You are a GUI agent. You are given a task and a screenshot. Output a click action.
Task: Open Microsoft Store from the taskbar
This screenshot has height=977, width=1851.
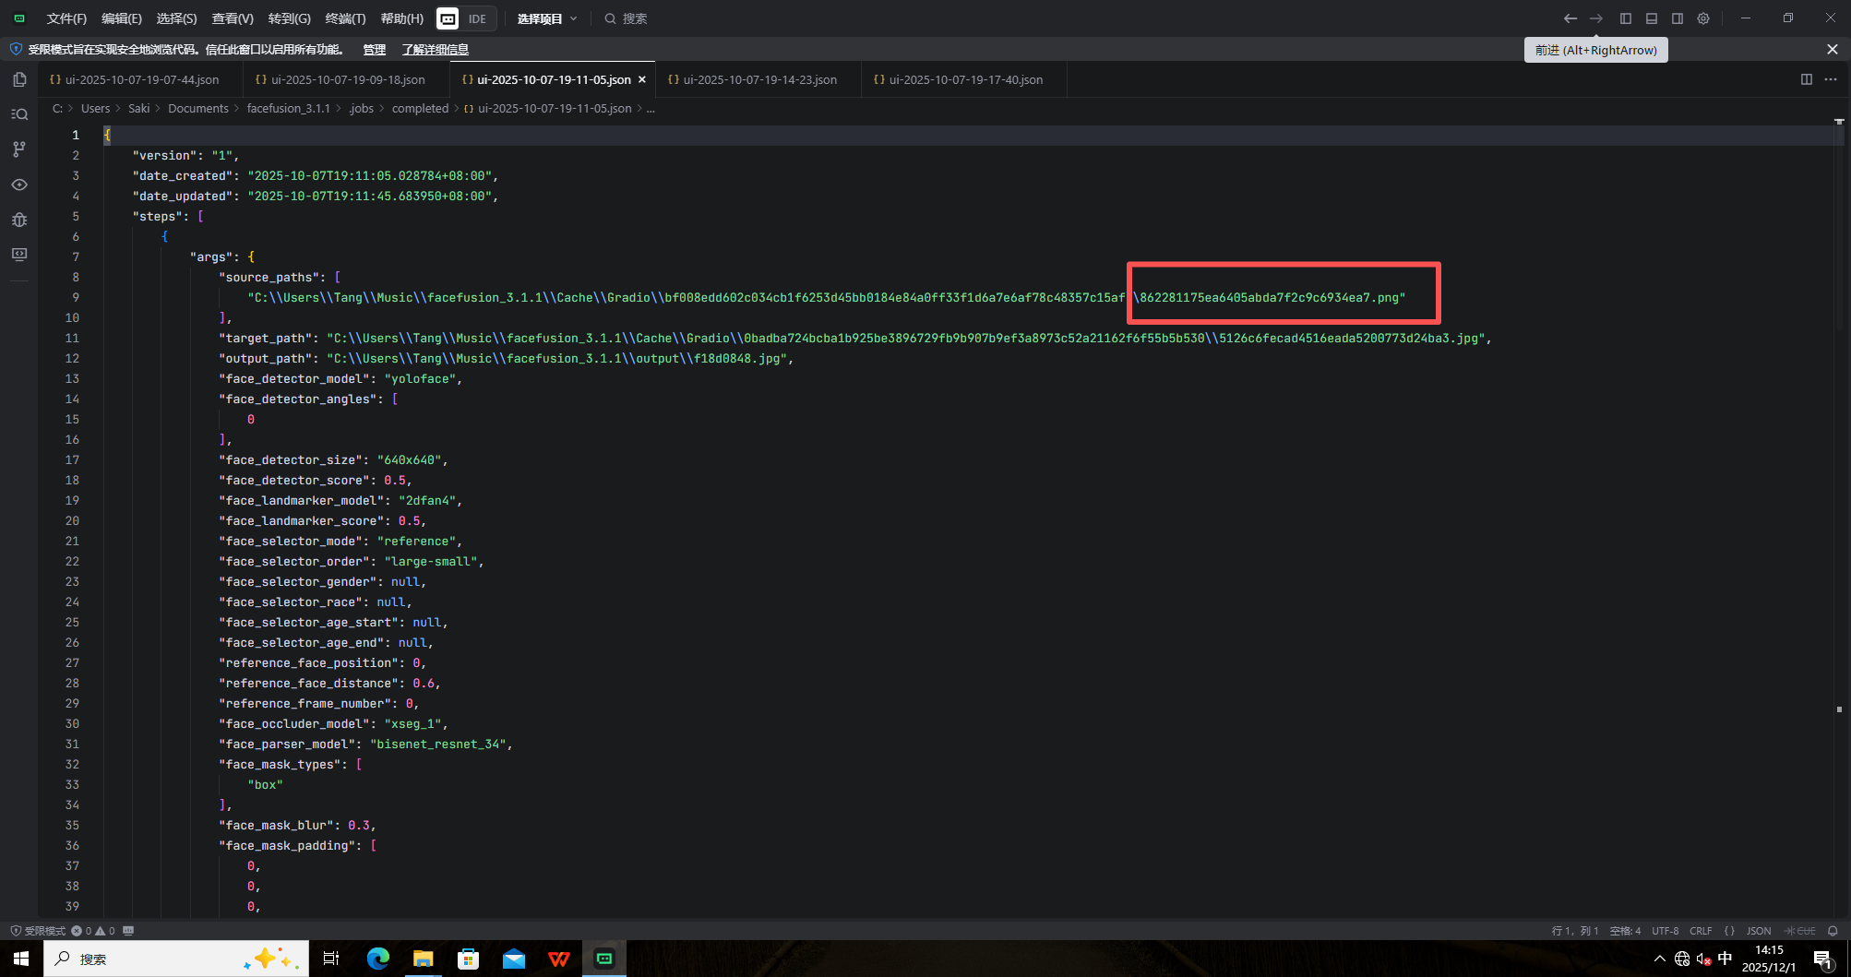click(468, 959)
